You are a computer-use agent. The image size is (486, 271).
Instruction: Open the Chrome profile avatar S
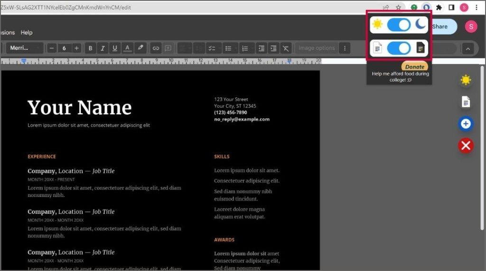click(x=464, y=8)
